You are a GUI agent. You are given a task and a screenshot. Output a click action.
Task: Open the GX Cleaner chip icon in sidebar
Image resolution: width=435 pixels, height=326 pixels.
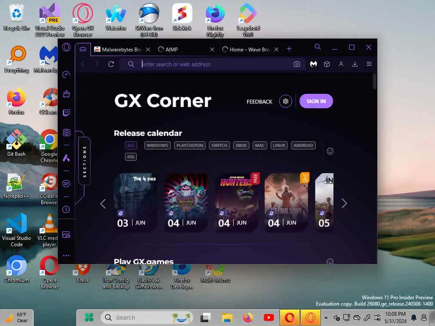click(66, 132)
